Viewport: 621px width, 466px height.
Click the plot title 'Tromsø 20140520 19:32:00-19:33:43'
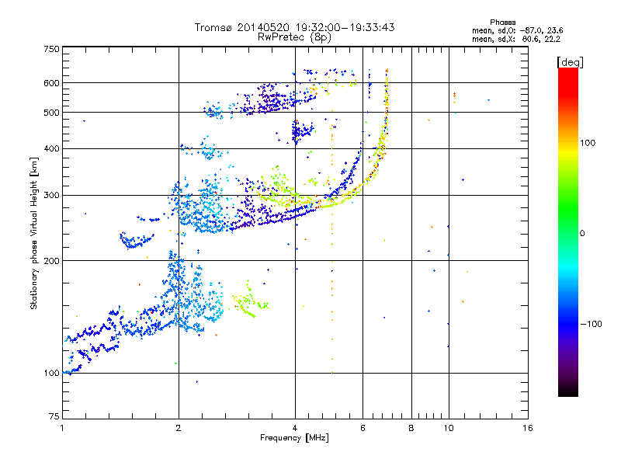coord(295,27)
